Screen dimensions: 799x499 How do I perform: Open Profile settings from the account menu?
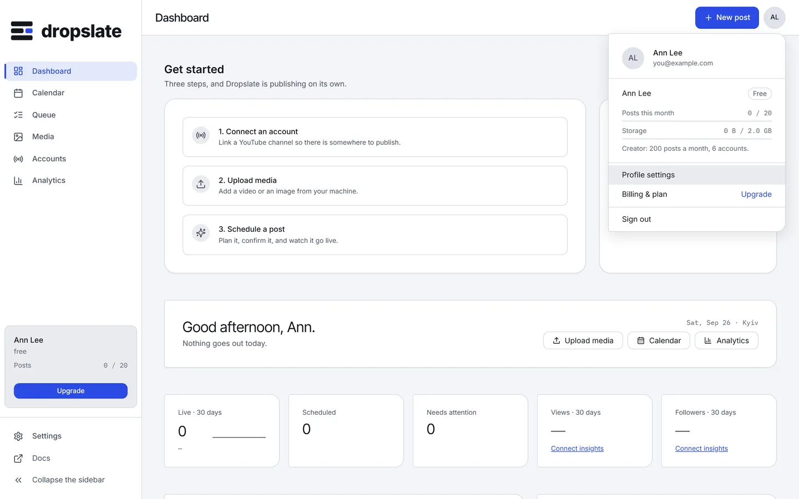(697, 175)
